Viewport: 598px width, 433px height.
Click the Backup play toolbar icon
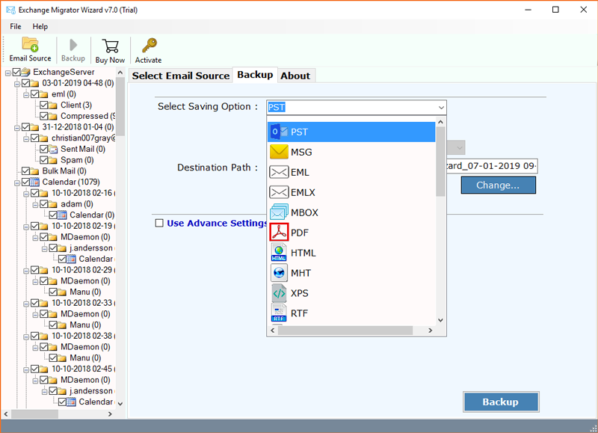coord(73,45)
